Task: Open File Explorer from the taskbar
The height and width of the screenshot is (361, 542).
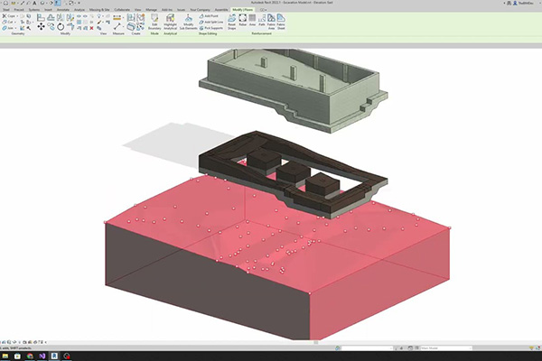Action: 5,356
